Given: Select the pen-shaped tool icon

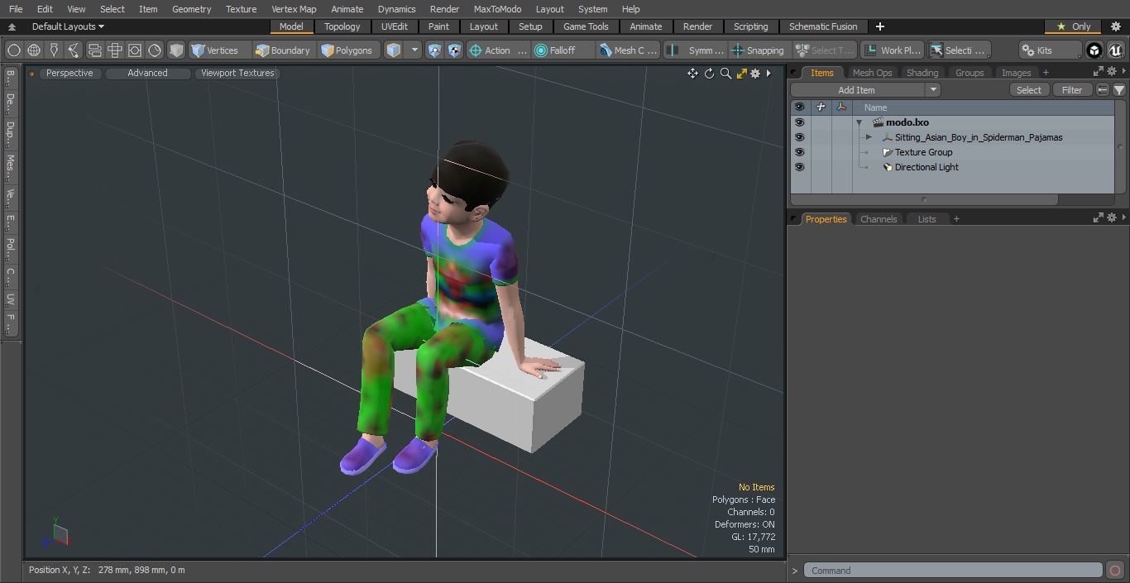Looking at the screenshot, I should click(54, 50).
